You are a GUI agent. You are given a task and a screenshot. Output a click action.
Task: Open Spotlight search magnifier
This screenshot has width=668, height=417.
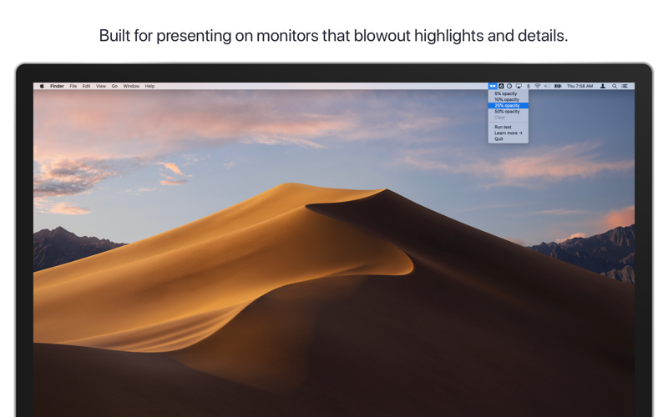tap(615, 86)
